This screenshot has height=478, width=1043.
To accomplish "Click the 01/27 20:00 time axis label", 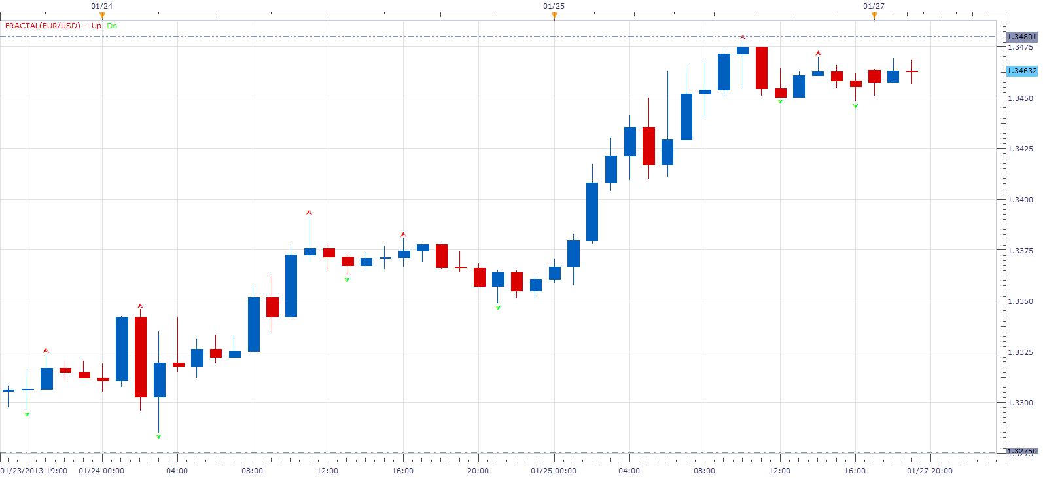I will coord(930,471).
